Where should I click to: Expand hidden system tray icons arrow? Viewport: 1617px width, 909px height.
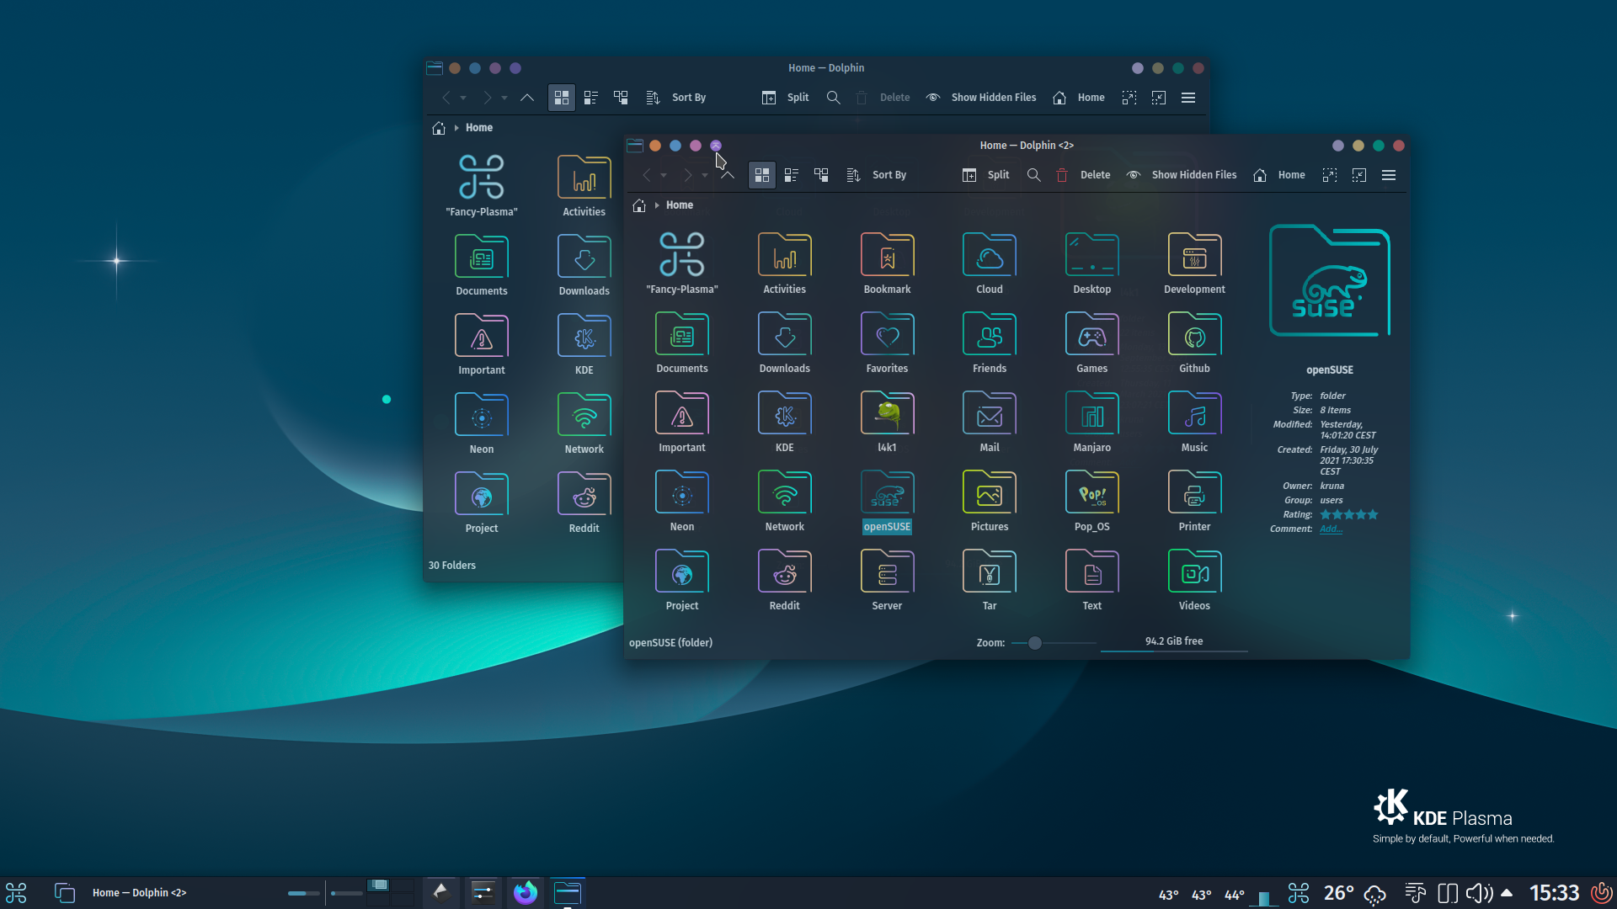coord(1507,893)
